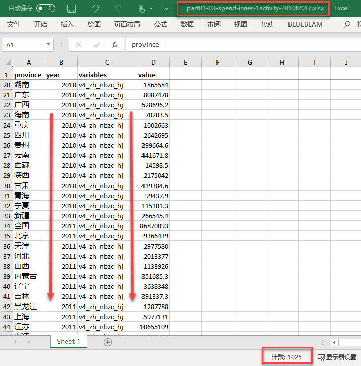361x366 pixels.
Task: Click the search magnifier icon
Action: [347, 24]
